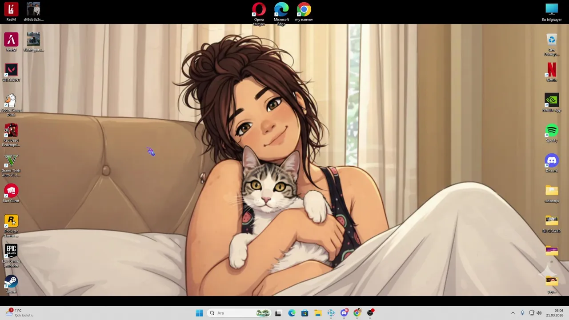The image size is (569, 320).
Task: Click the Ara search box
Action: tap(240, 313)
